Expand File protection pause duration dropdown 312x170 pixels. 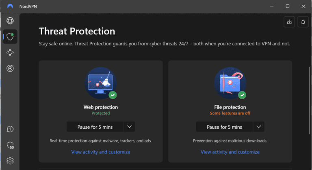259,127
